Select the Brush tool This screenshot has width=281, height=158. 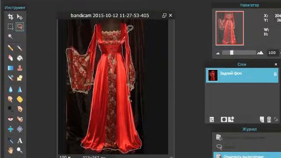tap(20, 48)
